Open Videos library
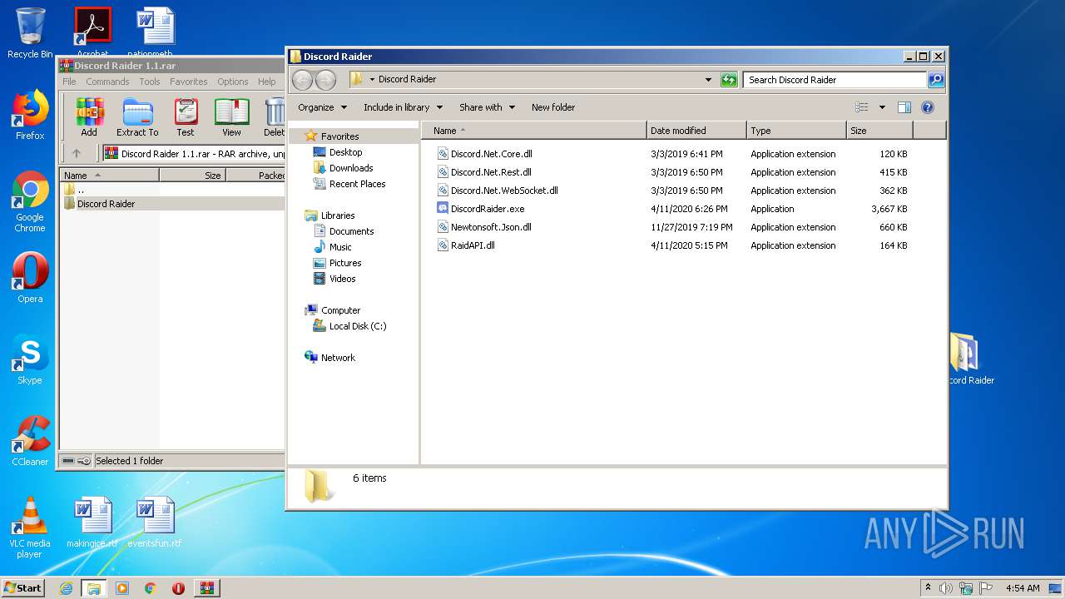 point(342,279)
